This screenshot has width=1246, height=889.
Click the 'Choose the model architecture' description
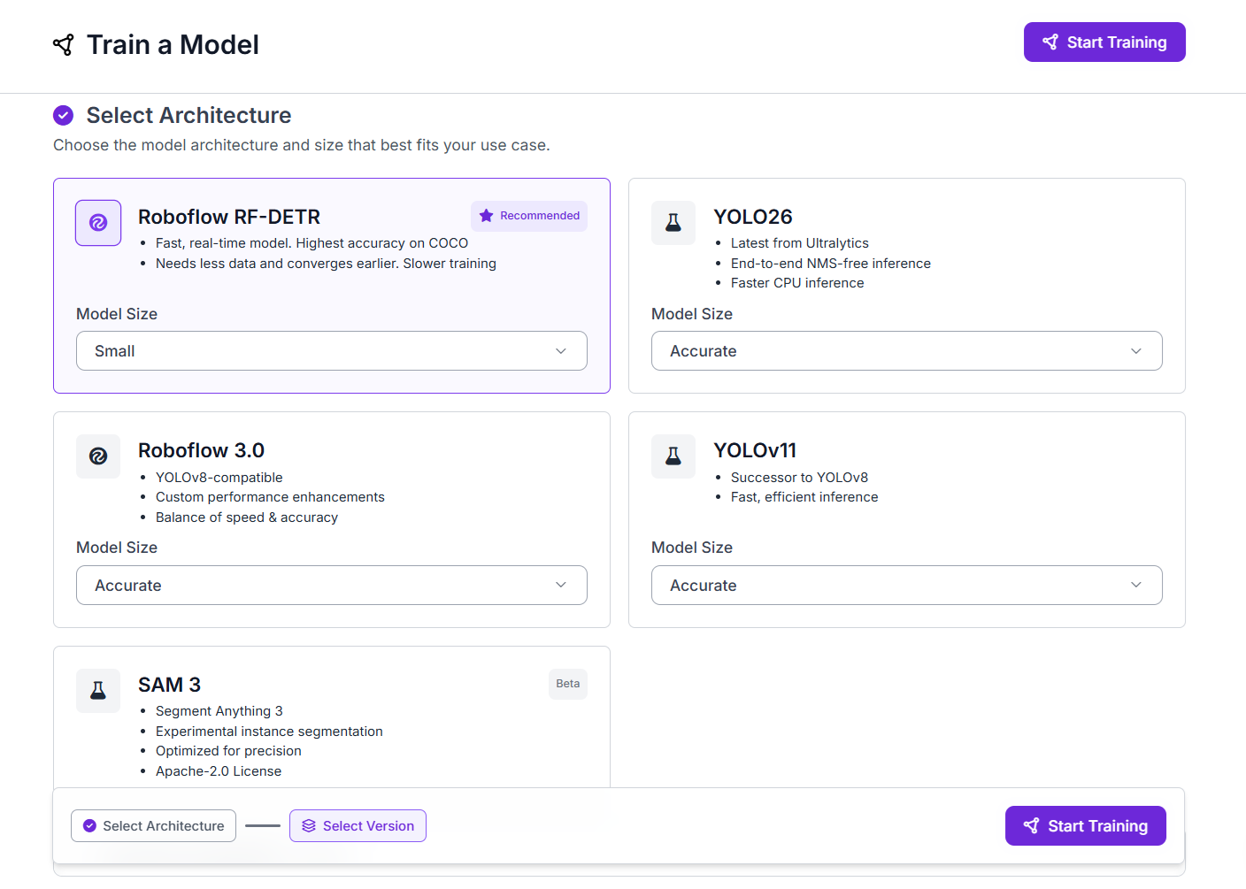point(302,145)
